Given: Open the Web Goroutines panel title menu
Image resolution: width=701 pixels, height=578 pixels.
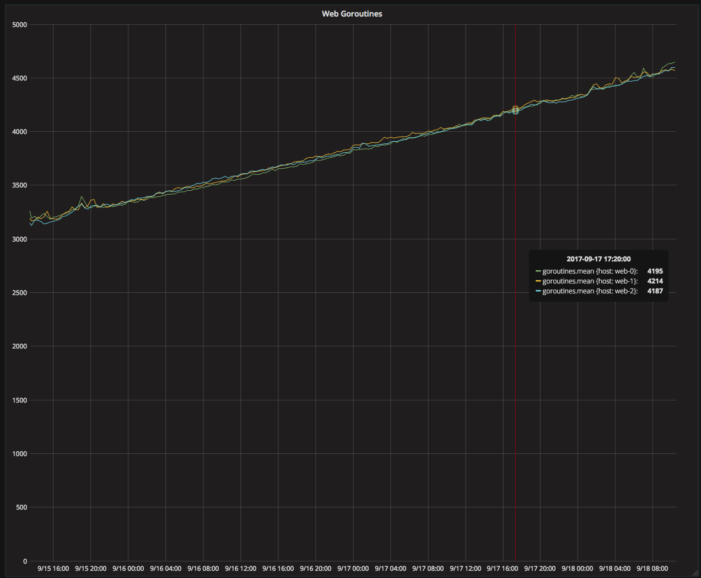Looking at the screenshot, I should [x=352, y=14].
